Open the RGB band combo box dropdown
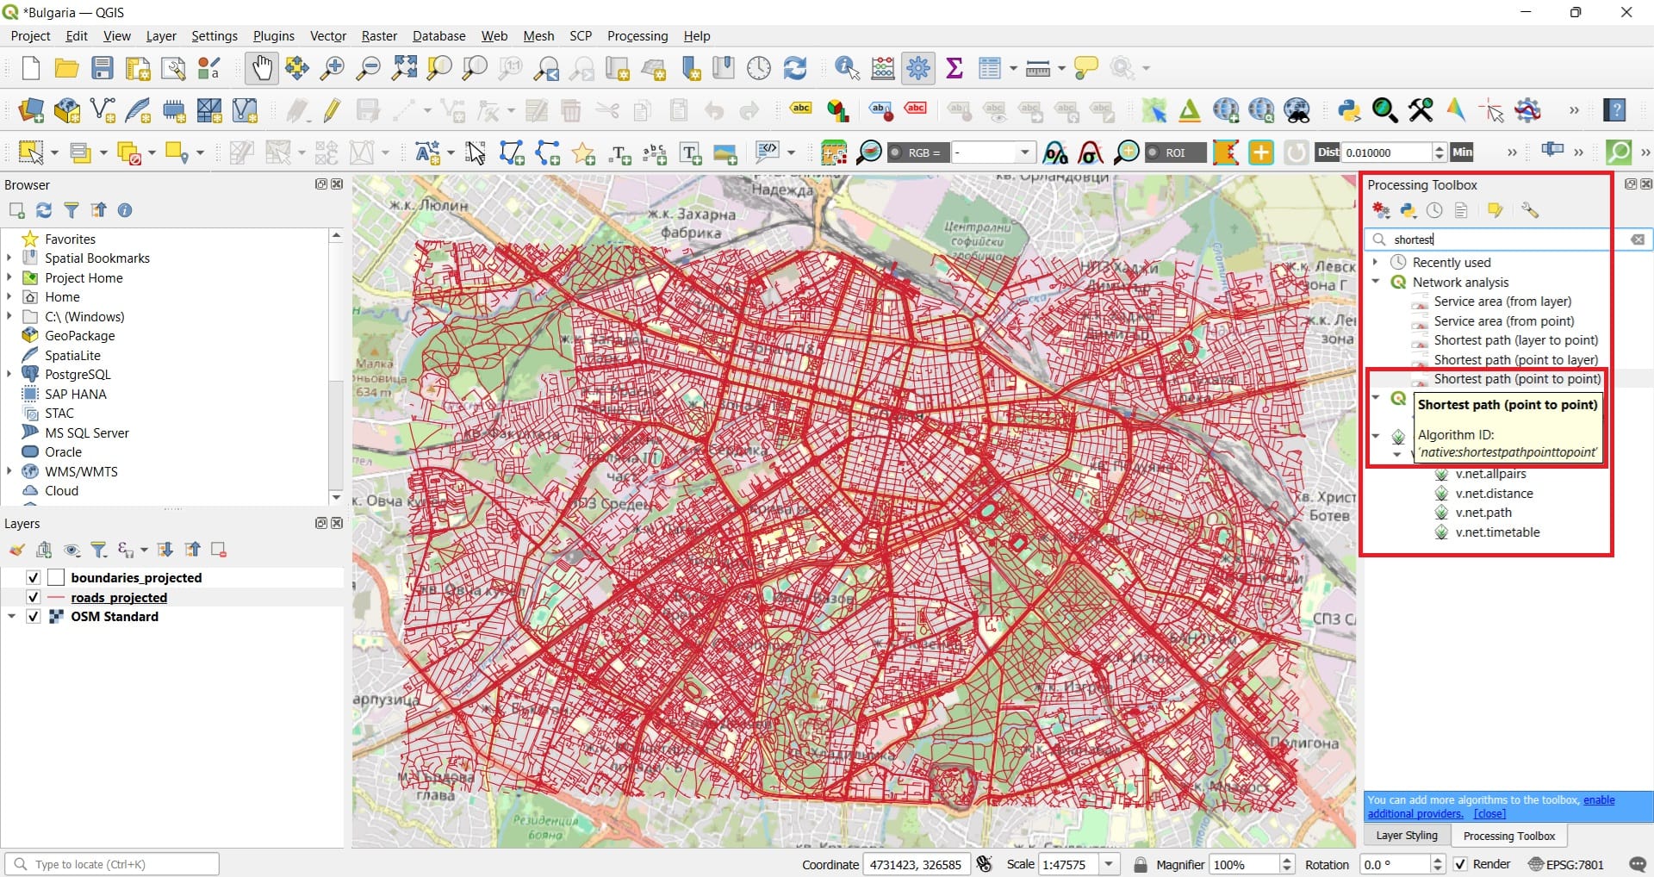1654x877 pixels. tap(1024, 152)
